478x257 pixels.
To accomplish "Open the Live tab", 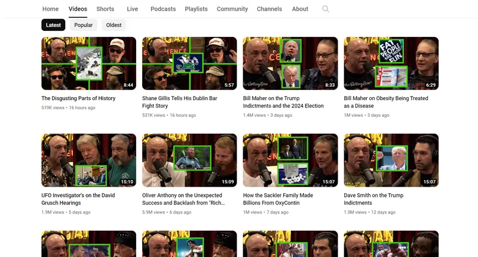I will click(x=132, y=9).
